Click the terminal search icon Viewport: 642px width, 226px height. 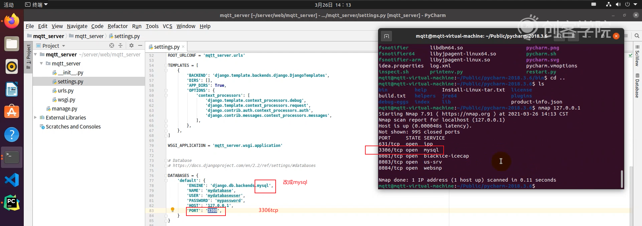pos(559,36)
